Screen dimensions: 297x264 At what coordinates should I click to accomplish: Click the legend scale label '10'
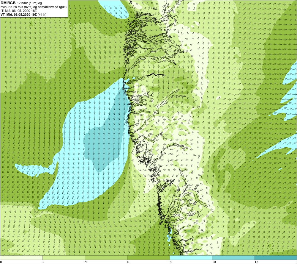click(x=214, y=262)
